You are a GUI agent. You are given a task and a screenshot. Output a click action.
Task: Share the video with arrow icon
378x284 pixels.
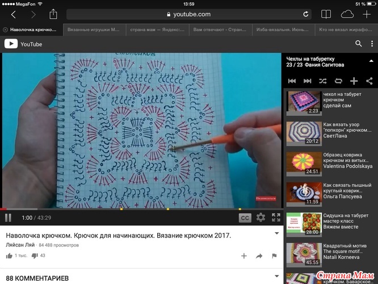[259, 256]
